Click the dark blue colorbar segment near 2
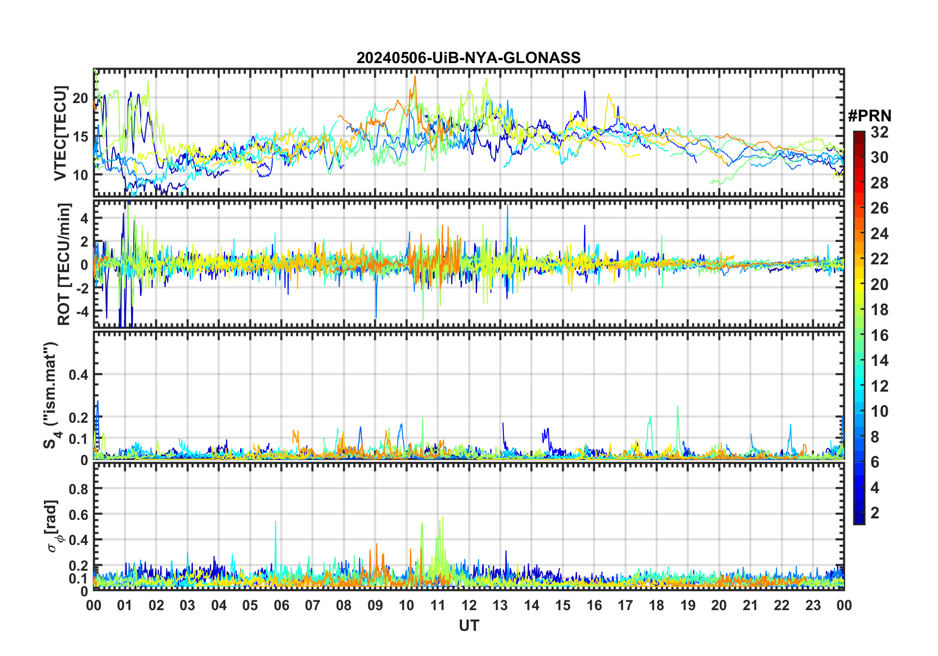938x656 pixels. 859,513
